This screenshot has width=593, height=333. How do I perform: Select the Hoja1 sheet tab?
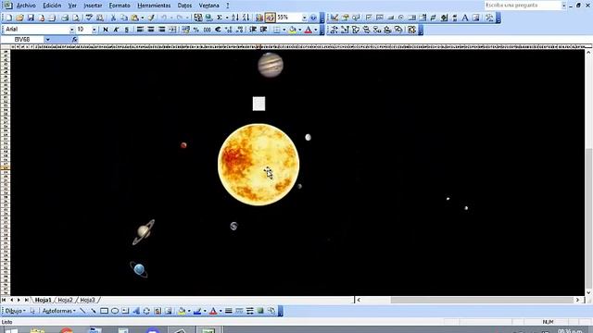point(43,300)
